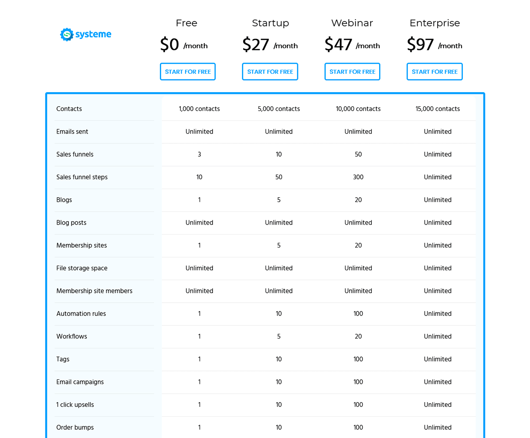Click the Startup plan title
The width and height of the screenshot is (530, 438).
[x=270, y=23]
